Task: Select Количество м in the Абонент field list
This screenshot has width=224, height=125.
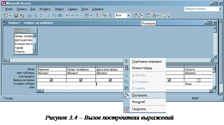Action: click(23, 44)
